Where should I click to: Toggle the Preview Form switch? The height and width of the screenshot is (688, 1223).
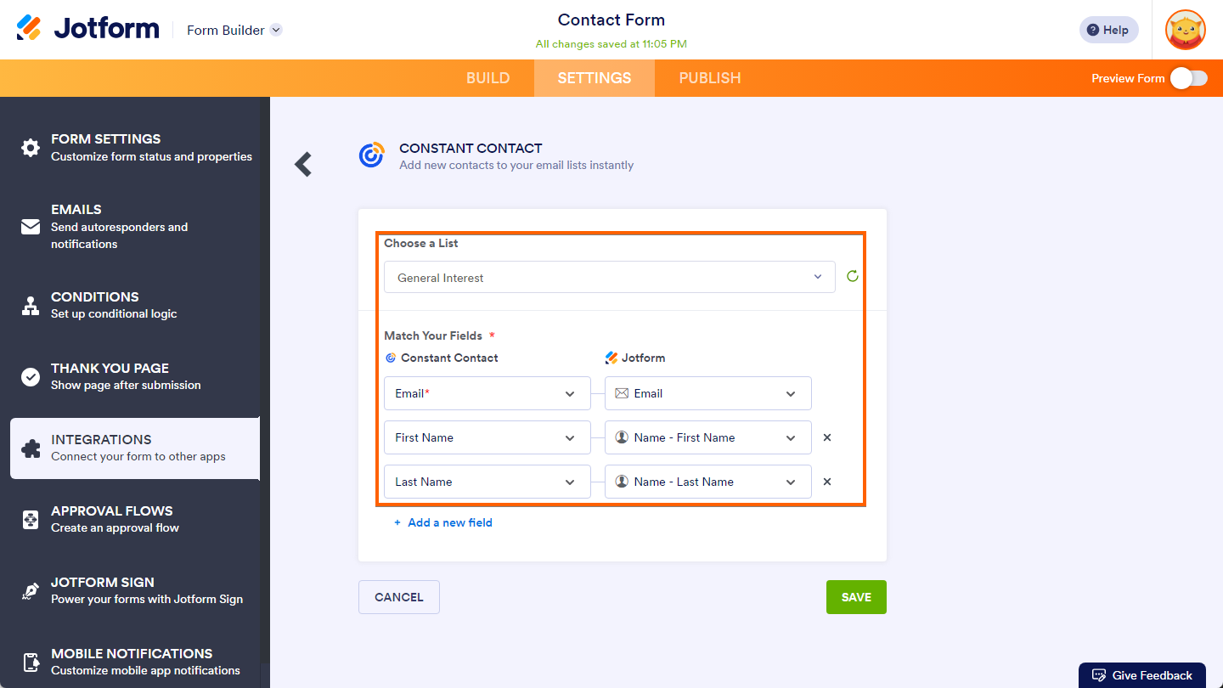pos(1188,78)
